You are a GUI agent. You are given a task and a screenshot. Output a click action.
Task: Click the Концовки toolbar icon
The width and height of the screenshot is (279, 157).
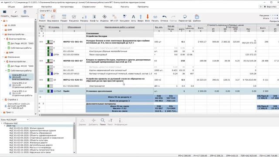click(x=124, y=17)
